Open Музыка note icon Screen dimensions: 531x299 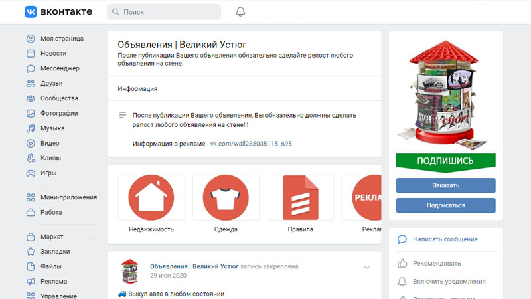pyautogui.click(x=31, y=128)
